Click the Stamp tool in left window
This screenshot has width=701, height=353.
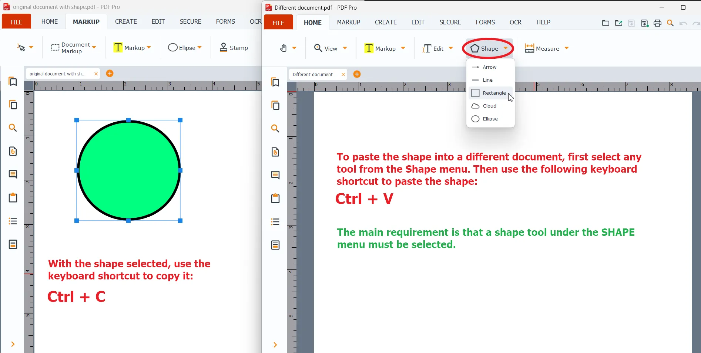pos(234,48)
